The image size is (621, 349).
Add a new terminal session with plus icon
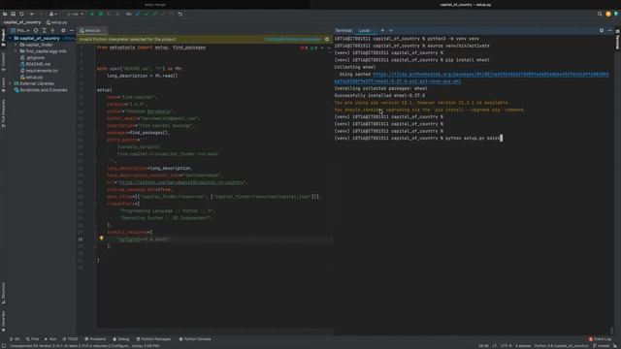tap(382, 30)
